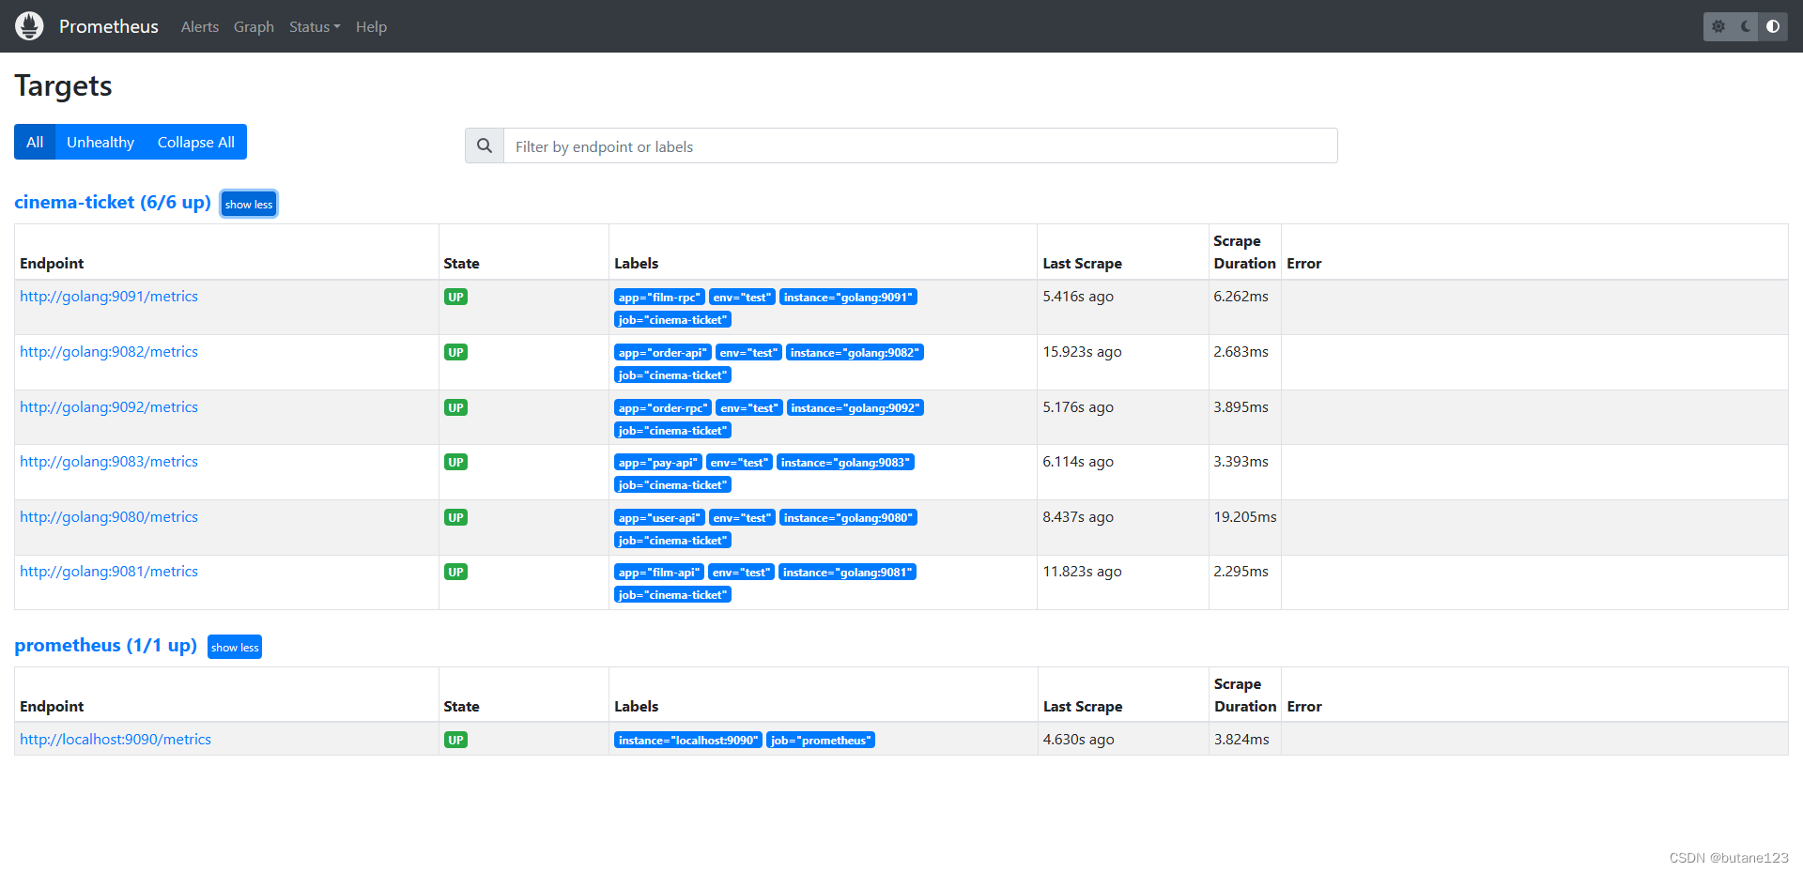Click the instance="golang:9092" label
Screen dimensions: 1803x872
855,407
